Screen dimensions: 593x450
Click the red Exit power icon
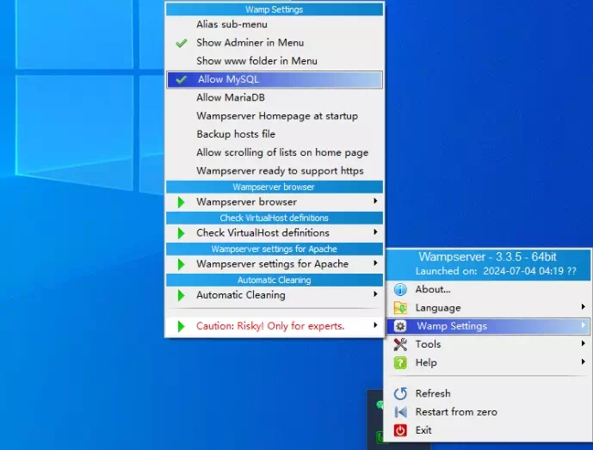point(400,429)
